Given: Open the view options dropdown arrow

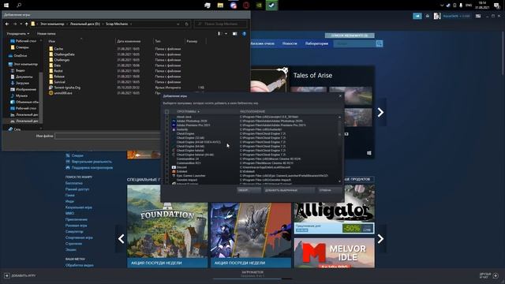Looking at the screenshot, I should coord(226,33).
